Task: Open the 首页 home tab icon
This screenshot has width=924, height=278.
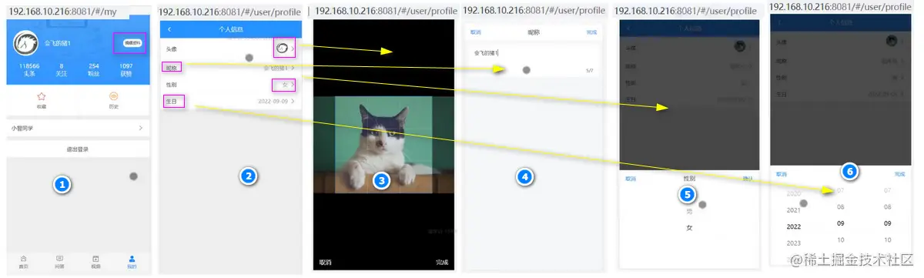Action: (x=24, y=258)
